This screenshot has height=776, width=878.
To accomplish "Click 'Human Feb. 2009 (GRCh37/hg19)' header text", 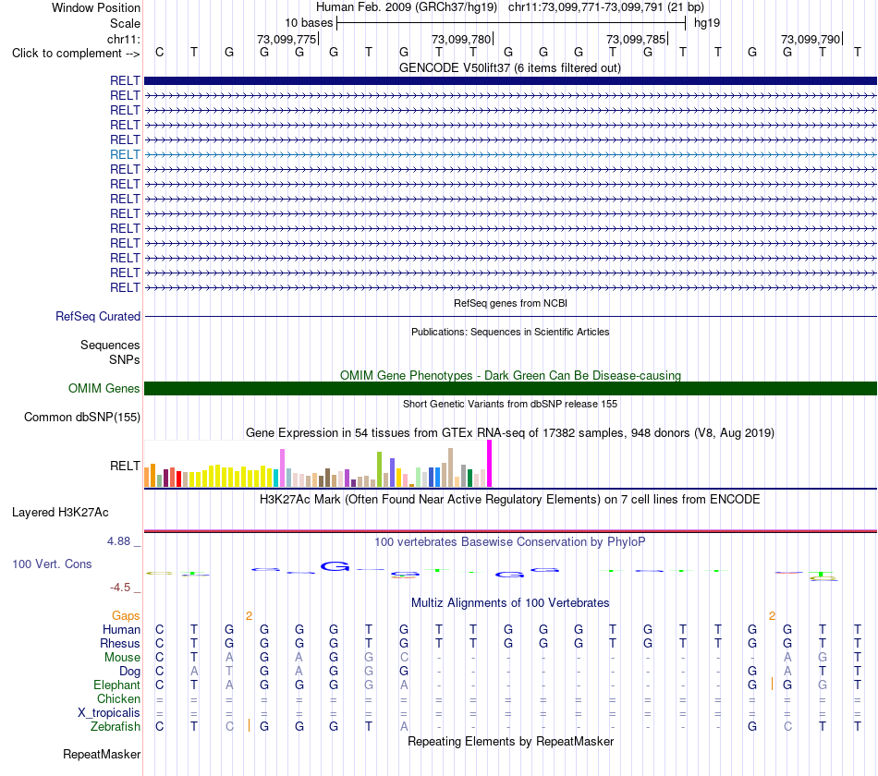I will (407, 7).
